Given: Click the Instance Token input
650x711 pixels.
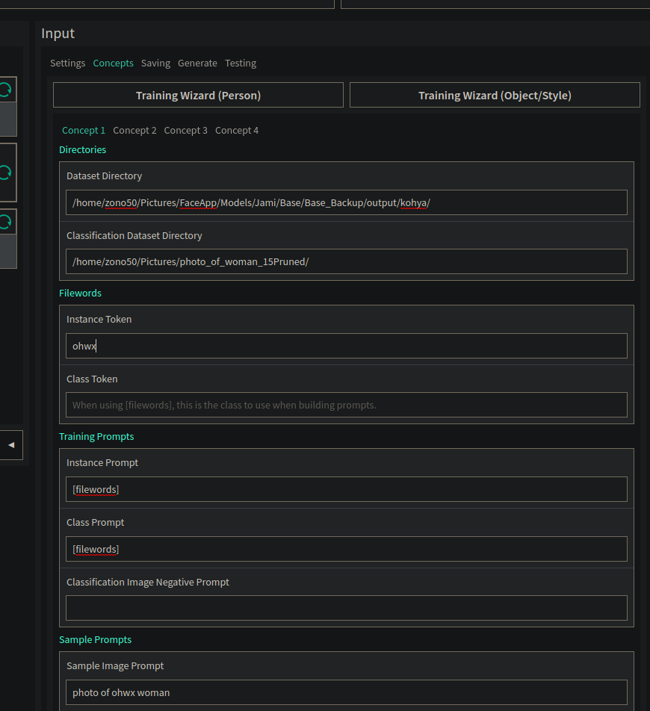Looking at the screenshot, I should 346,346.
